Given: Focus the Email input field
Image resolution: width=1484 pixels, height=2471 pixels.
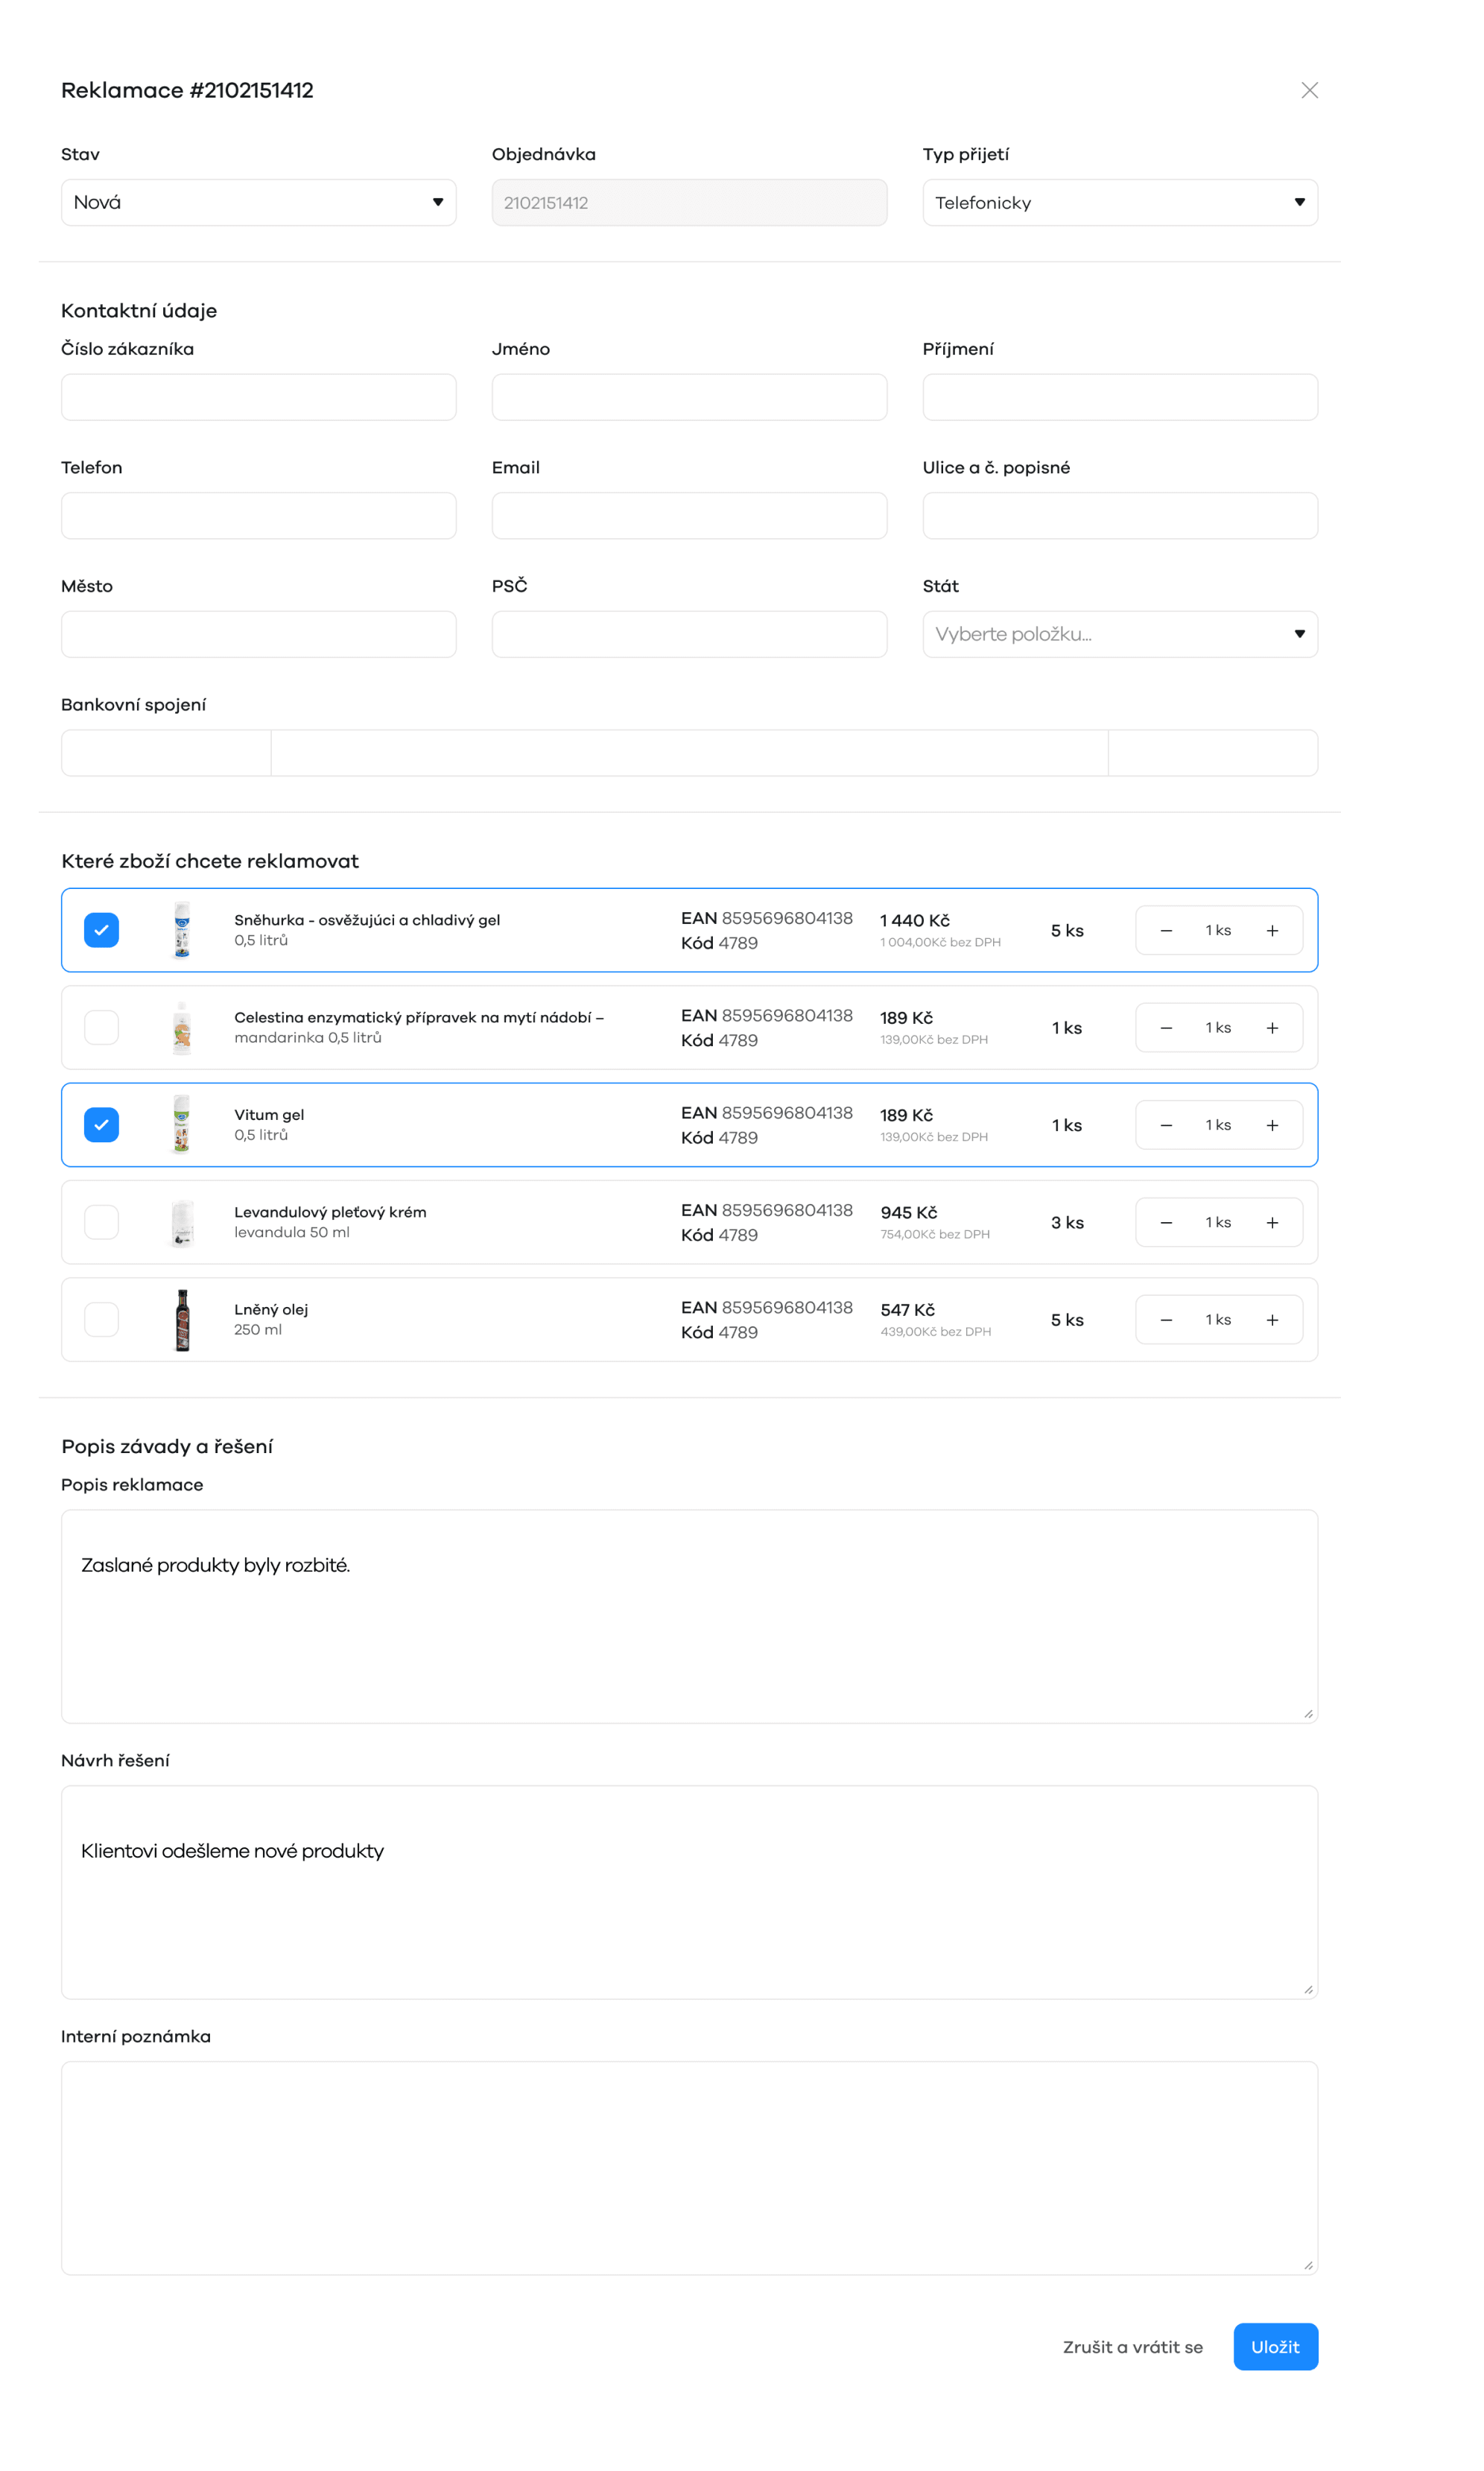Looking at the screenshot, I should [x=689, y=516].
